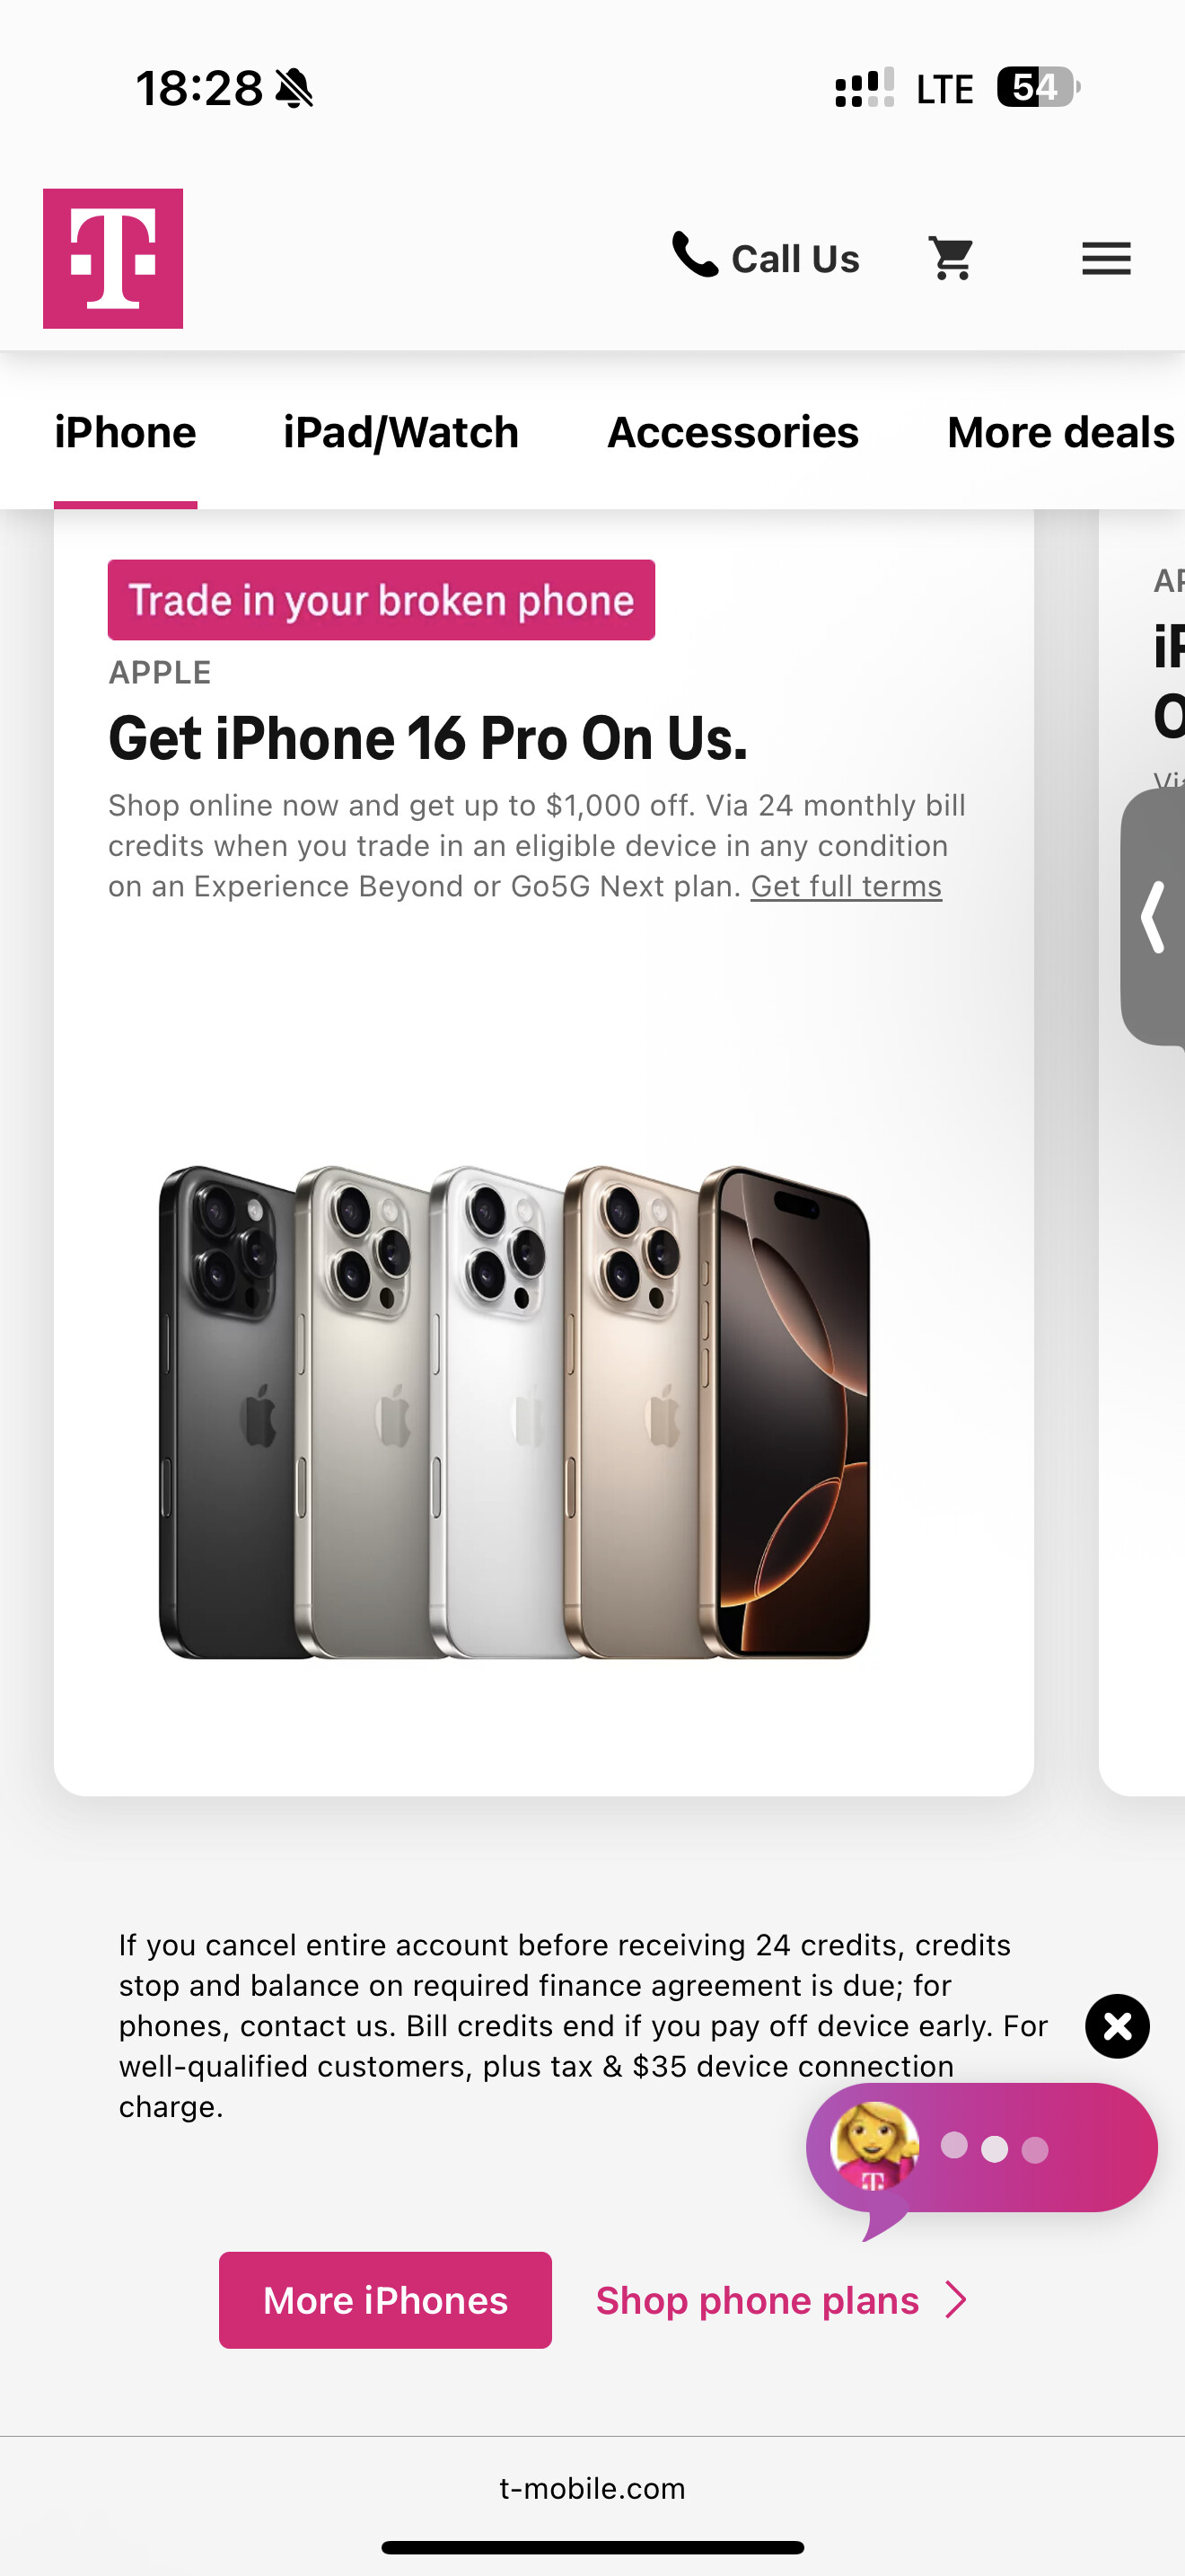Tap the Get iPhone 16 Pro On Us heading

point(427,738)
